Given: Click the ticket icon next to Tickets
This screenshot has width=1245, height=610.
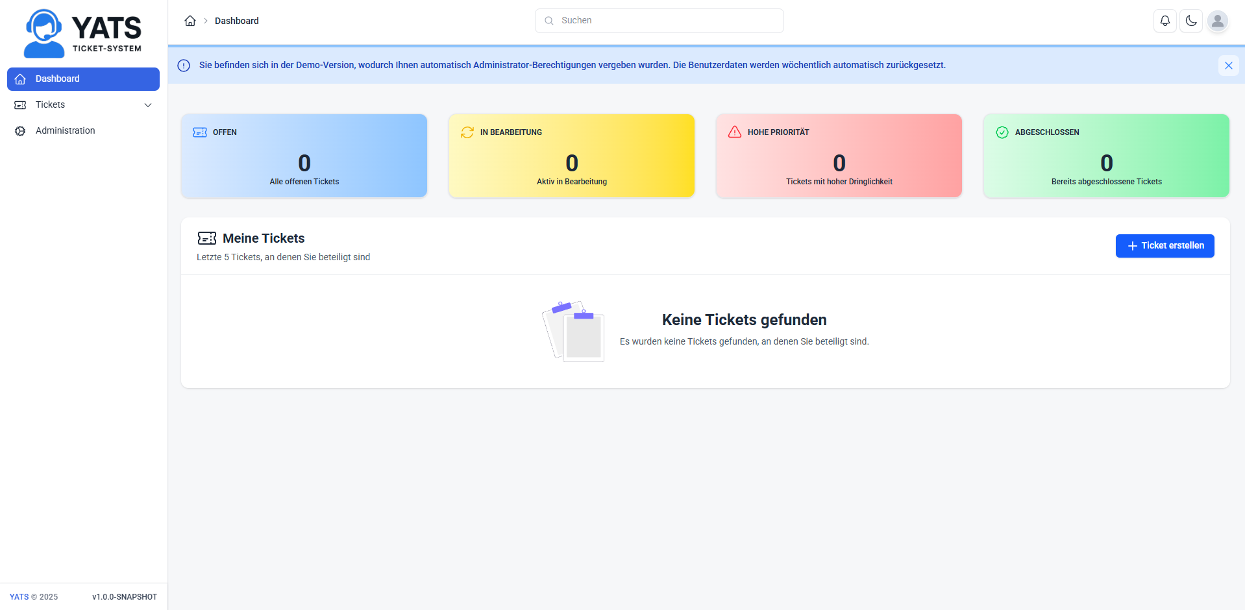Looking at the screenshot, I should [20, 104].
